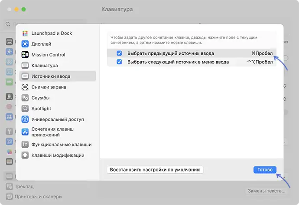Uncheck Выбрать следующий источник в меню ввода
Screen dimensions: 299x205
pyautogui.click(x=119, y=62)
